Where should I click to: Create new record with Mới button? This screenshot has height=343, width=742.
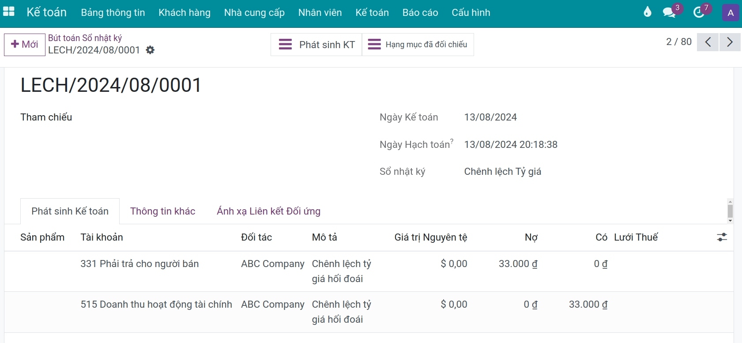25,45
